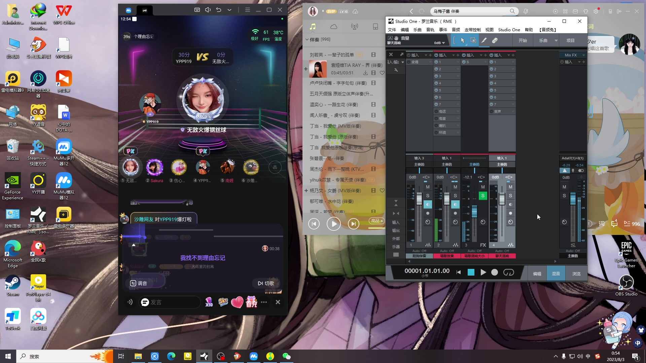The height and width of the screenshot is (363, 646).
Task: Collapse the 伴奏 [996] list
Action: (307, 39)
